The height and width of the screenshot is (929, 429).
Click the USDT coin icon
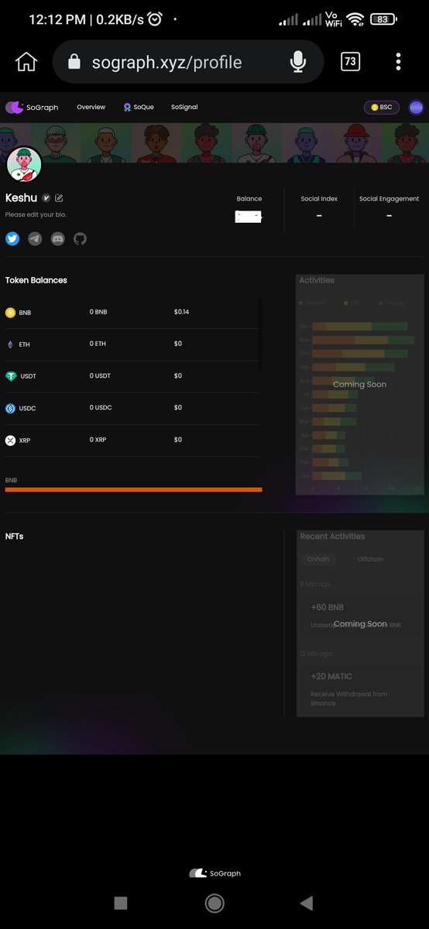pos(11,376)
